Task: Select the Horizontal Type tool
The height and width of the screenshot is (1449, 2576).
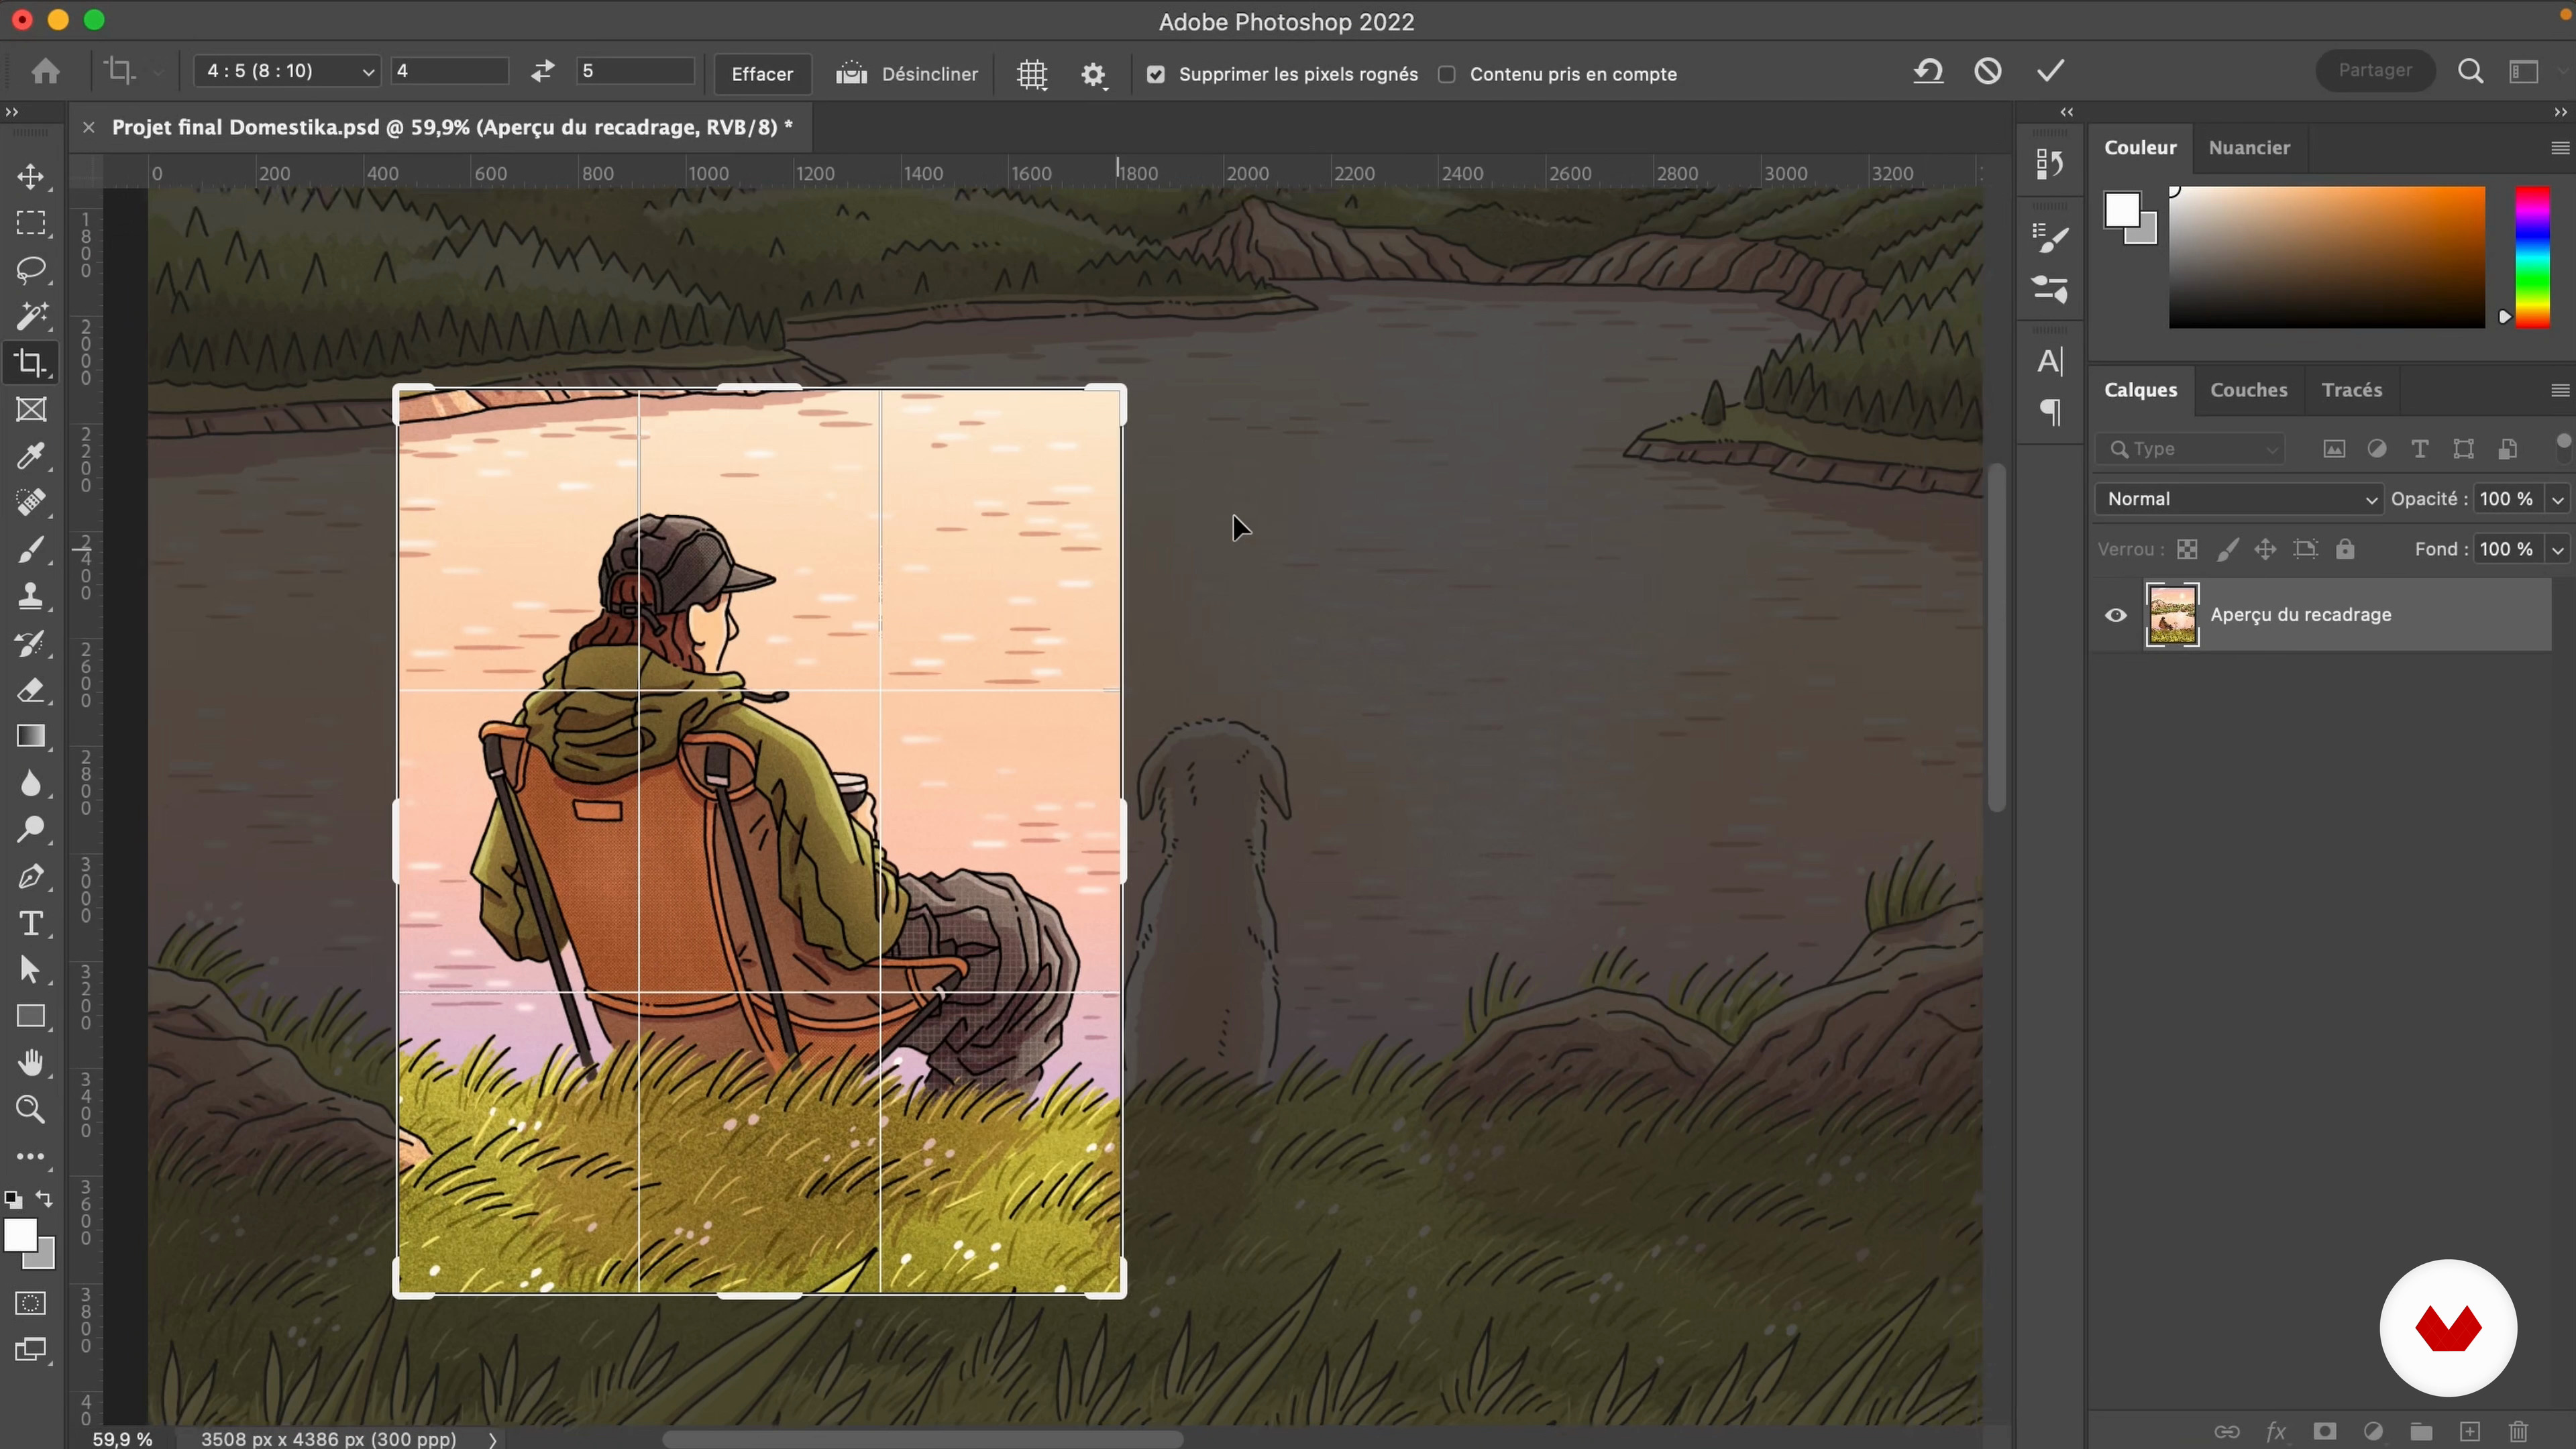Action: [30, 923]
